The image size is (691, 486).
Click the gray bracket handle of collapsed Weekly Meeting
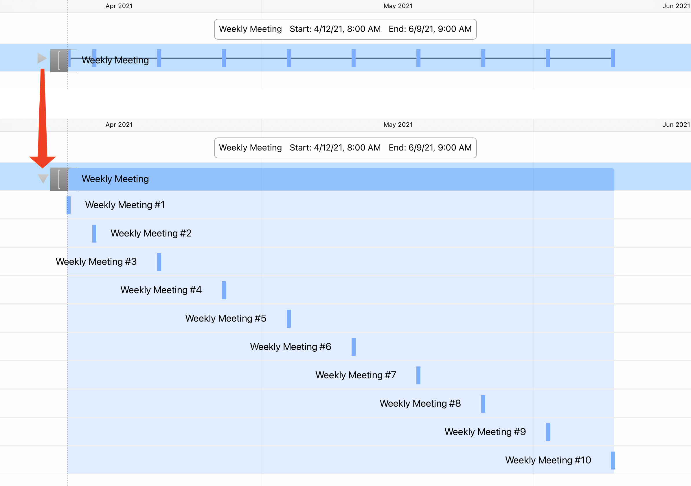click(x=59, y=60)
